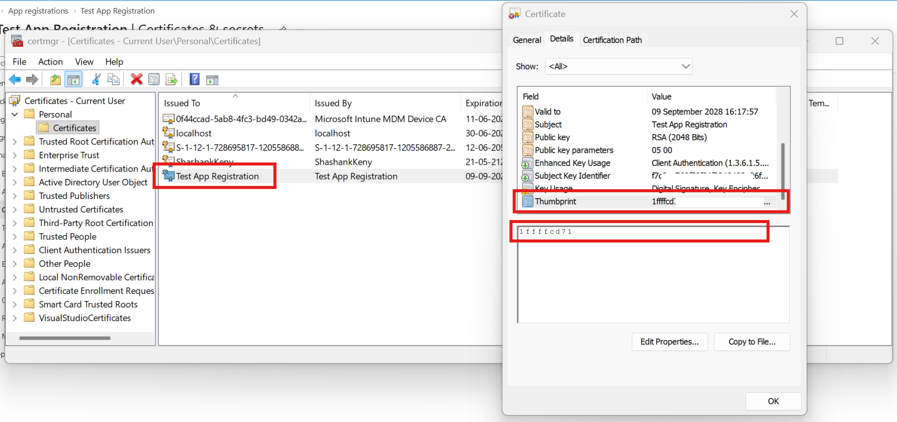Switch to the Certification Path tab
The image size is (897, 422).
612,40
